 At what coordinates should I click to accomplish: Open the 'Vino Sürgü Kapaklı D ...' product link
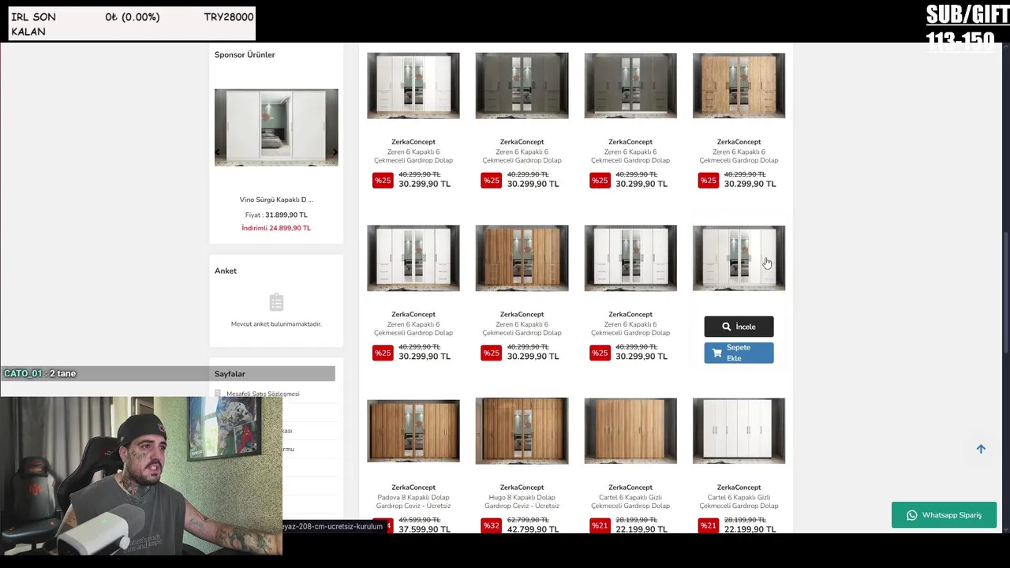coord(276,200)
